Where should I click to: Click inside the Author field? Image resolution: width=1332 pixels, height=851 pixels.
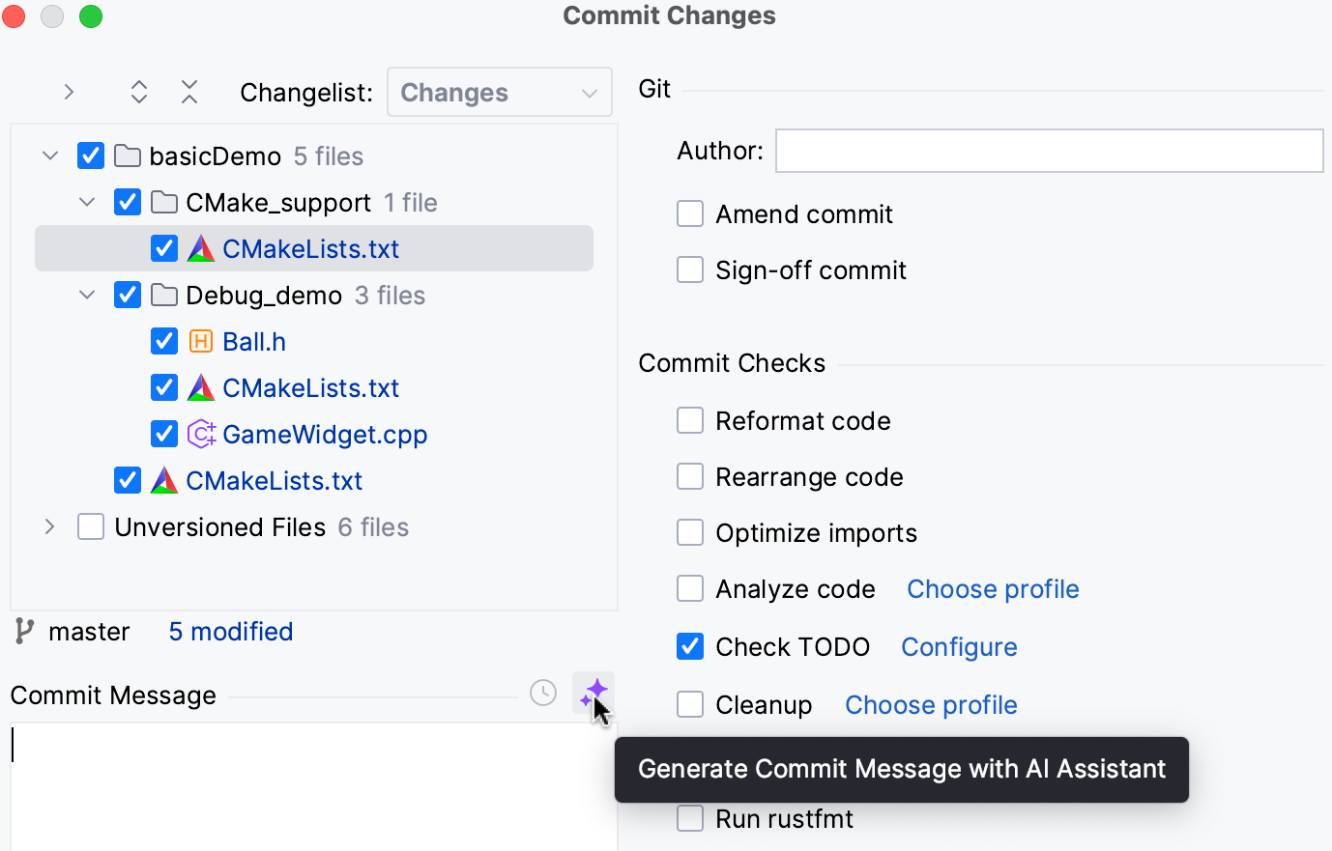(x=1049, y=151)
